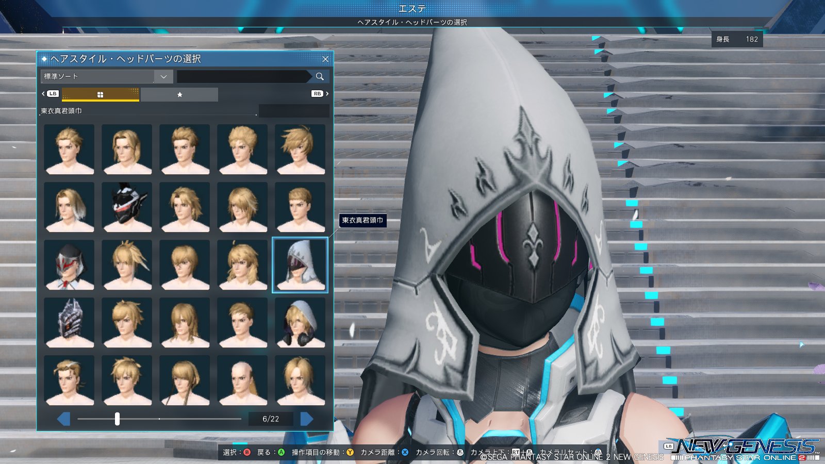Switch to the star favorites tab
Image resolution: width=825 pixels, height=464 pixels.
pyautogui.click(x=179, y=94)
